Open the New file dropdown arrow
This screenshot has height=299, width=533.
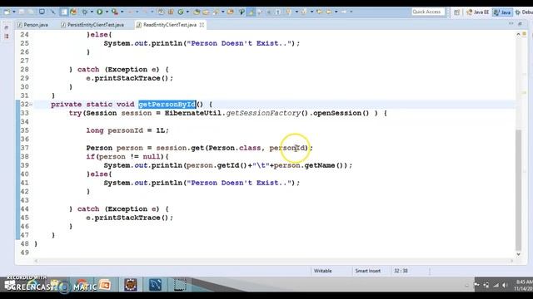[14, 12]
